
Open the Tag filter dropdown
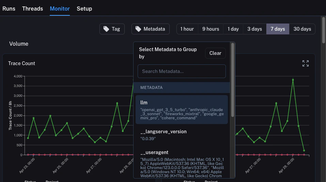tap(112, 29)
